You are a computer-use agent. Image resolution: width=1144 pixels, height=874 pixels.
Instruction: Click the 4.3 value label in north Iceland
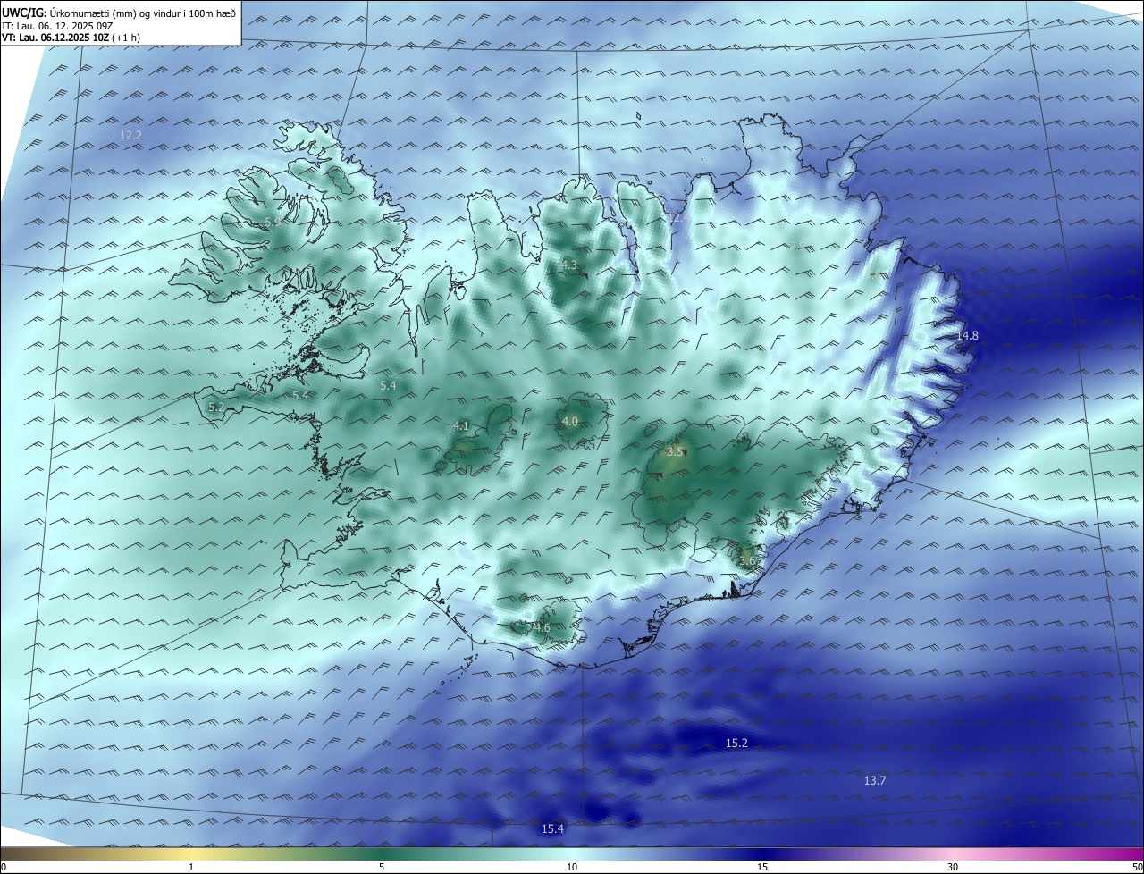(x=569, y=265)
